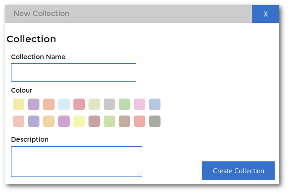Pick the green swatch in the top row
The image size is (288, 193).
[125, 105]
